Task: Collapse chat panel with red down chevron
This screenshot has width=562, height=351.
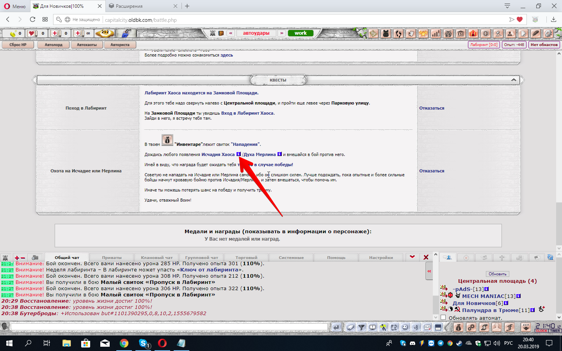Action: click(x=412, y=257)
